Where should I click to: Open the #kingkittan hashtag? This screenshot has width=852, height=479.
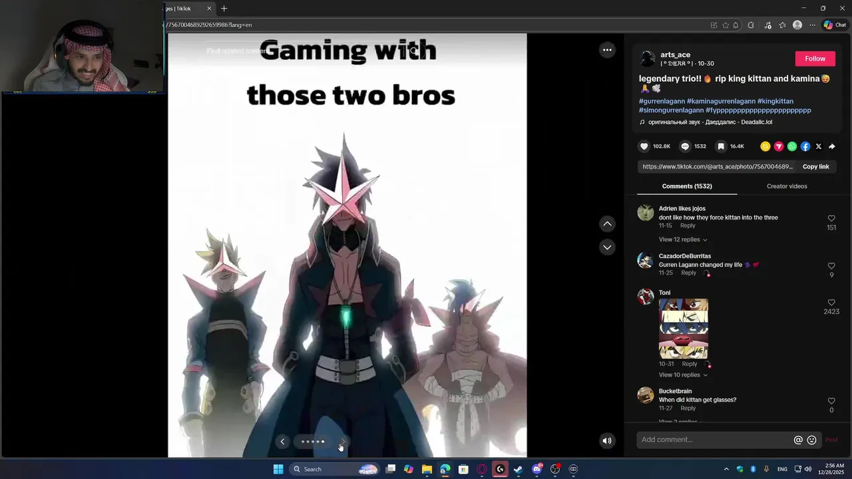(x=775, y=101)
